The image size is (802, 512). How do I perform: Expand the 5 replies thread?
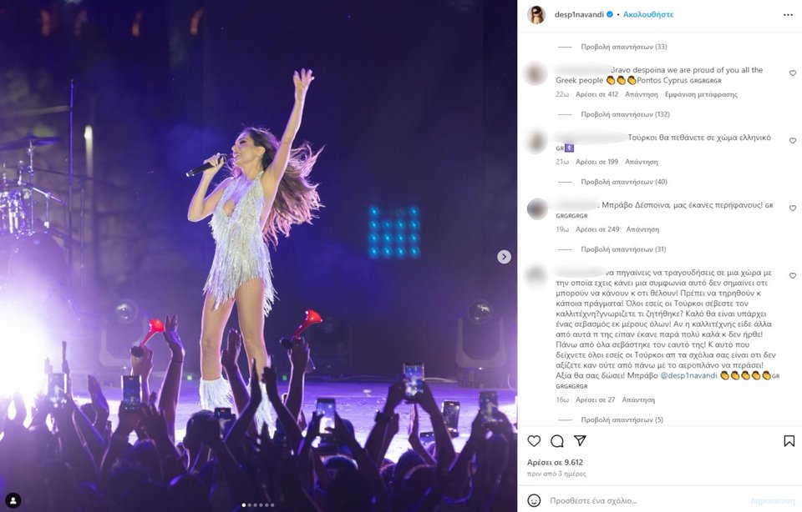tap(622, 419)
